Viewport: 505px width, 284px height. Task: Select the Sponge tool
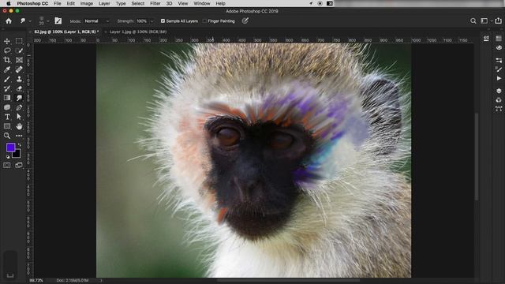click(x=7, y=107)
